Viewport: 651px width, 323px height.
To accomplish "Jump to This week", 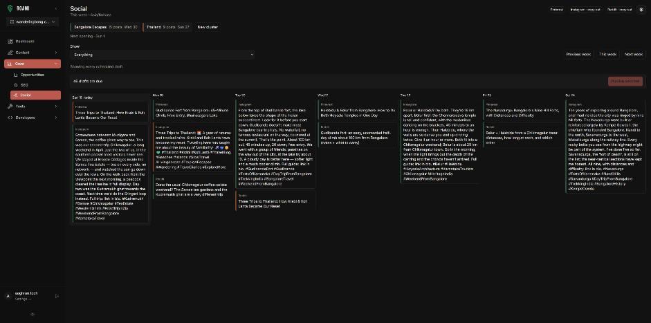I will (x=607, y=55).
